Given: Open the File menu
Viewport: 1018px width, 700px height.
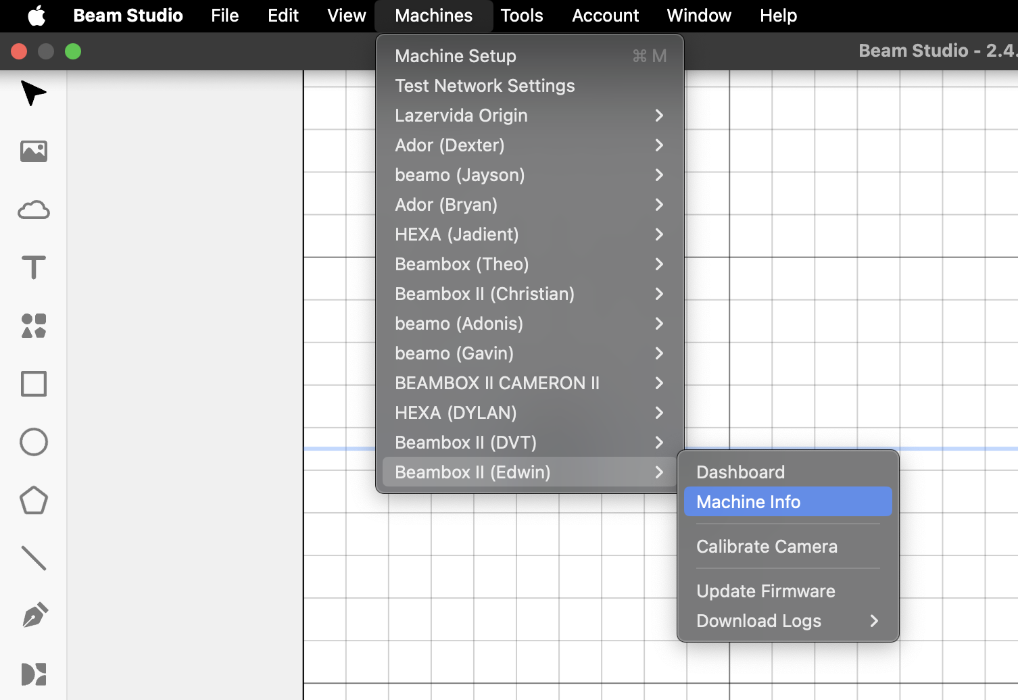Looking at the screenshot, I should point(224,16).
